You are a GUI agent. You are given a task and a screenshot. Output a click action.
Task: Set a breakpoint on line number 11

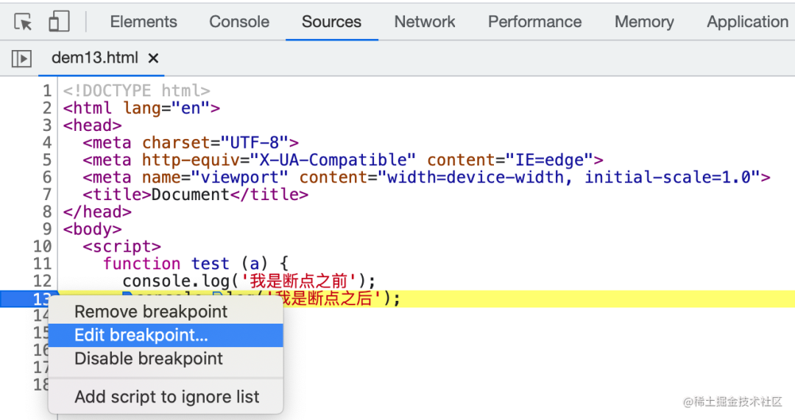[43, 263]
